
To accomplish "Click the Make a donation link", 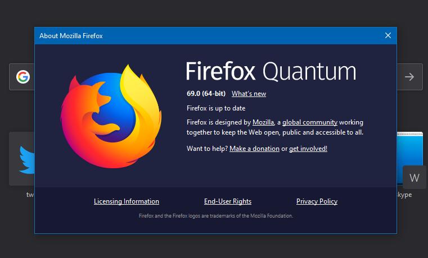I will [254, 149].
